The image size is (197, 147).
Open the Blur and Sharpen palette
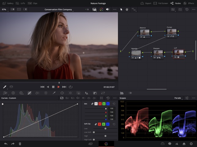(x=86, y=93)
